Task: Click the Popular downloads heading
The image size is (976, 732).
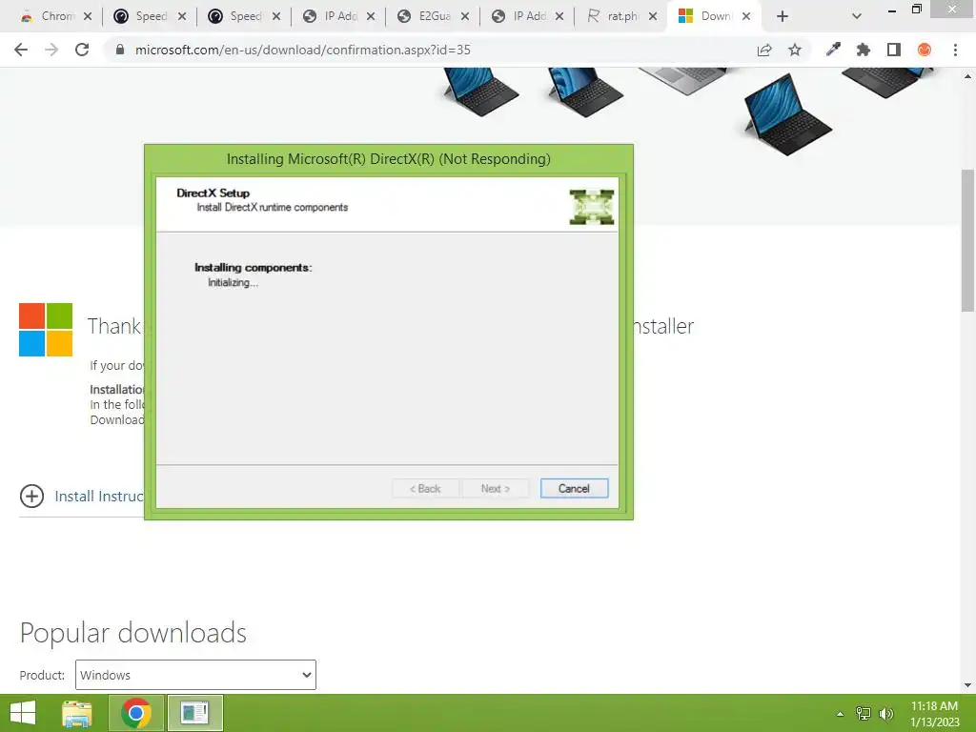Action: click(133, 633)
